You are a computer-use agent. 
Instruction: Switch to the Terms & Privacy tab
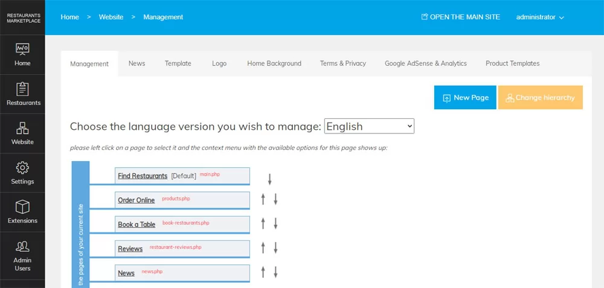343,63
